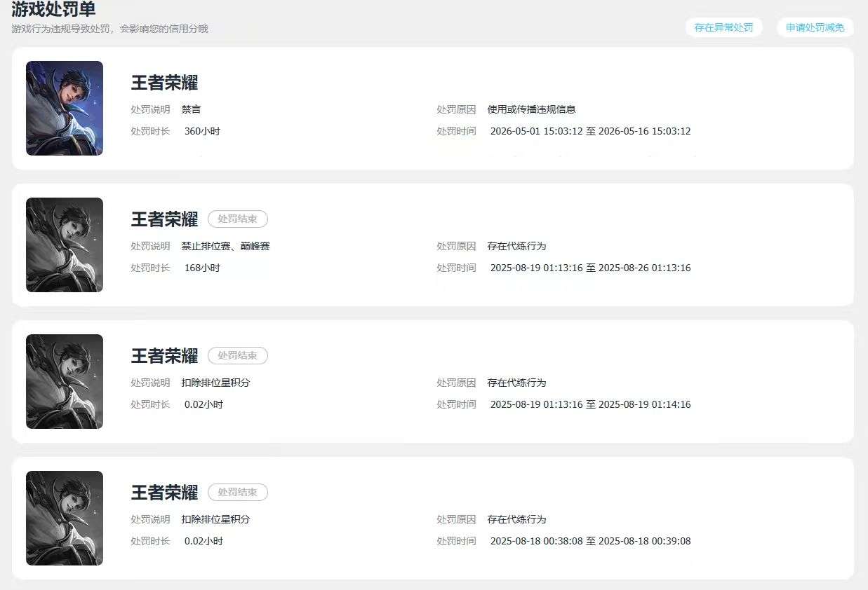Click the 处罚结束 badge in the 2025-08-19 01:14:16 card
868x590 pixels.
(x=238, y=356)
